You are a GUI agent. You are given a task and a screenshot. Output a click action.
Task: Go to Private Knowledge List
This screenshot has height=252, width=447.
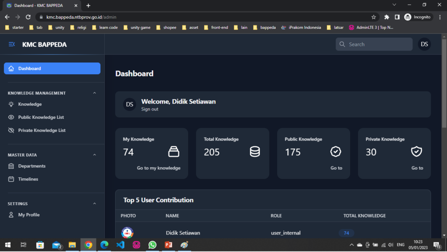(x=41, y=131)
